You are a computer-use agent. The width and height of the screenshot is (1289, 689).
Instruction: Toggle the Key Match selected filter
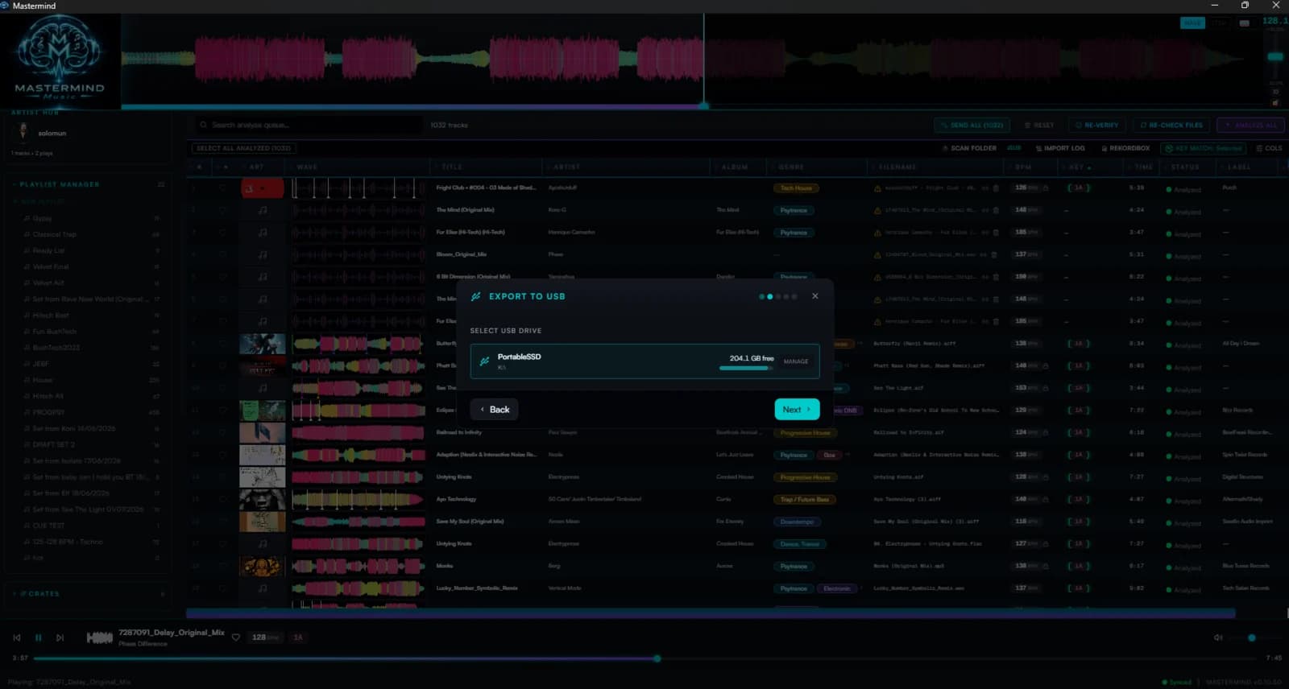(1204, 148)
